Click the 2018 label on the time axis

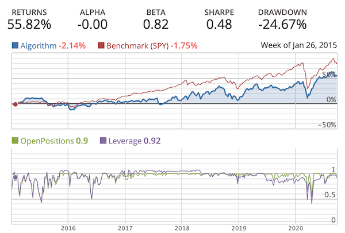coord(181,227)
